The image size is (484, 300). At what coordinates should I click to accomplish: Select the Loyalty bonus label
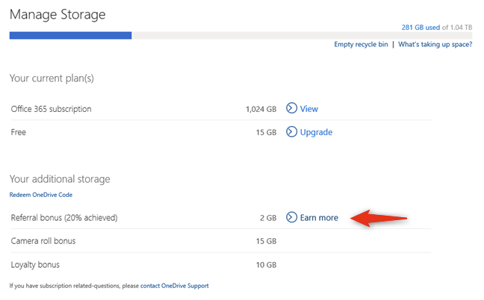(x=35, y=265)
